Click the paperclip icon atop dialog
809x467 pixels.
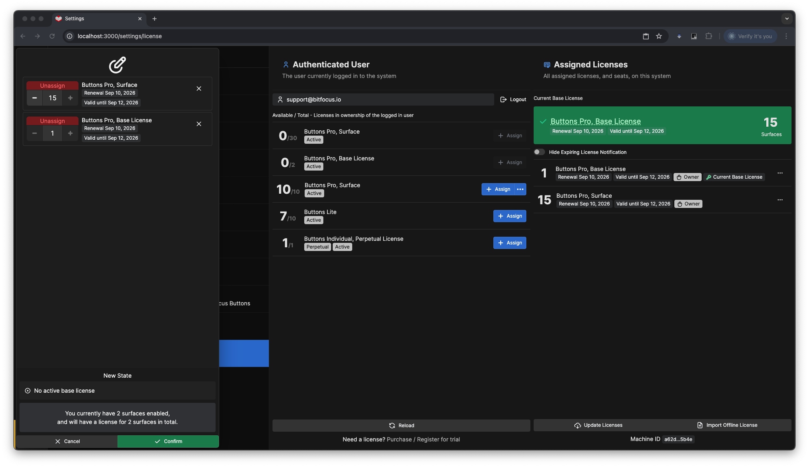[118, 65]
